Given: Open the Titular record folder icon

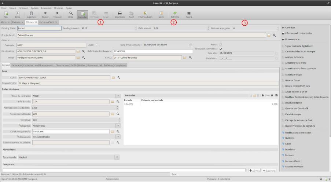Looking at the screenshot, I should tap(78, 58).
